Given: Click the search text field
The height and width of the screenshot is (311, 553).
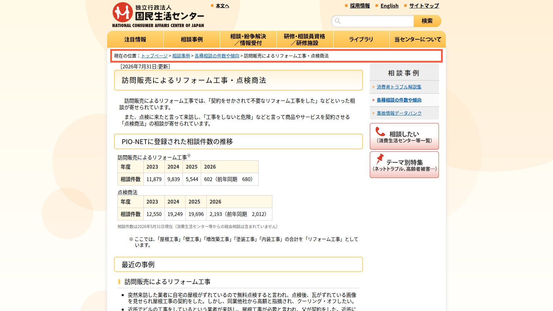Looking at the screenshot, I should click(x=372, y=21).
